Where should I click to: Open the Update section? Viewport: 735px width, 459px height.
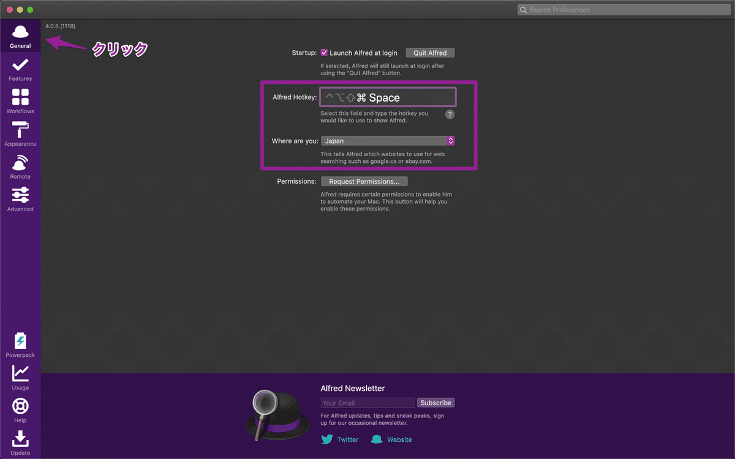(x=20, y=443)
